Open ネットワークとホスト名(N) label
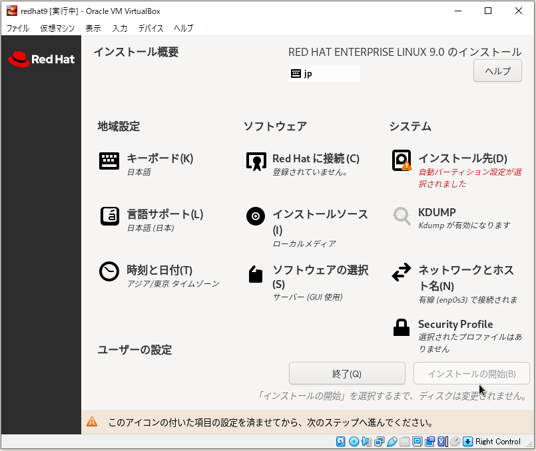536x451 pixels. [466, 277]
